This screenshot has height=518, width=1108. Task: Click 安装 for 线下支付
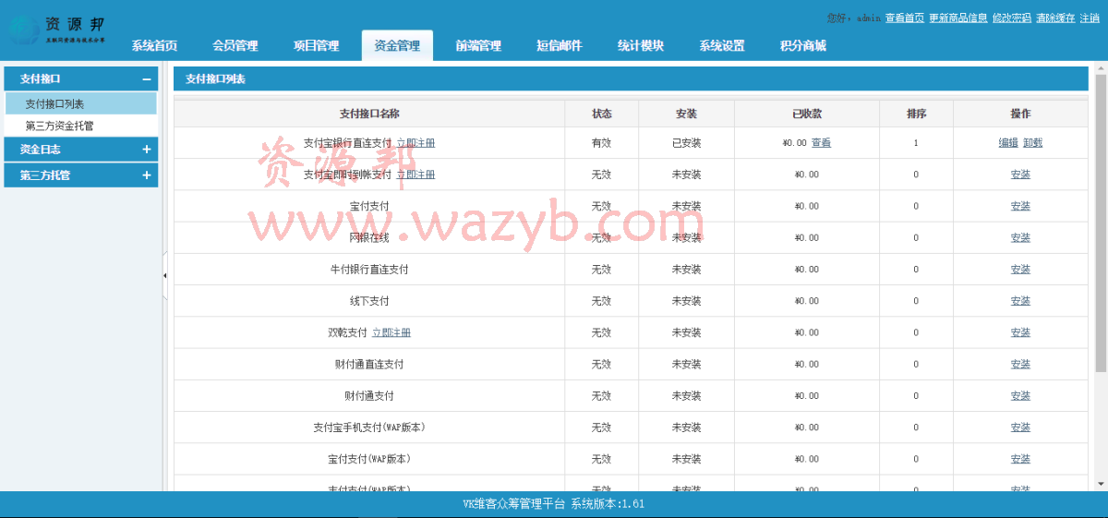click(x=1020, y=301)
